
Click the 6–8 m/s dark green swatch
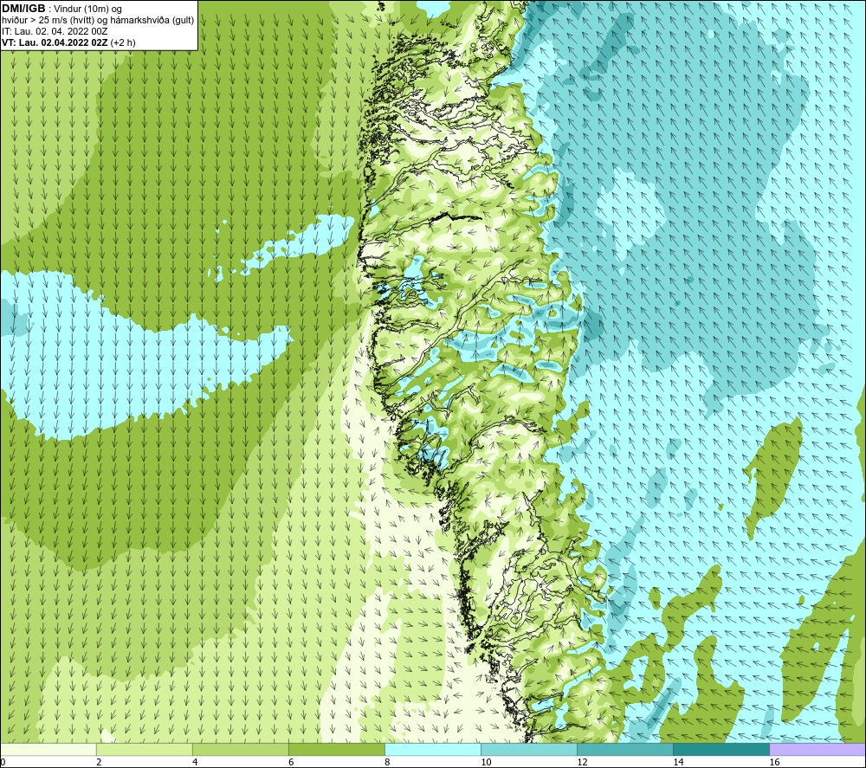[336, 750]
